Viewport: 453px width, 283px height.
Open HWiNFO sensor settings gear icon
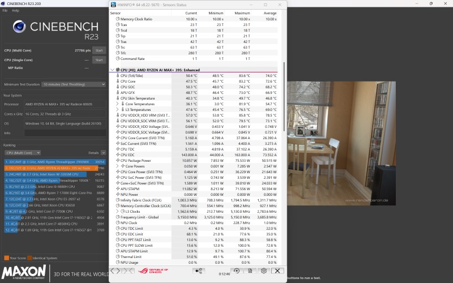tap(263, 271)
